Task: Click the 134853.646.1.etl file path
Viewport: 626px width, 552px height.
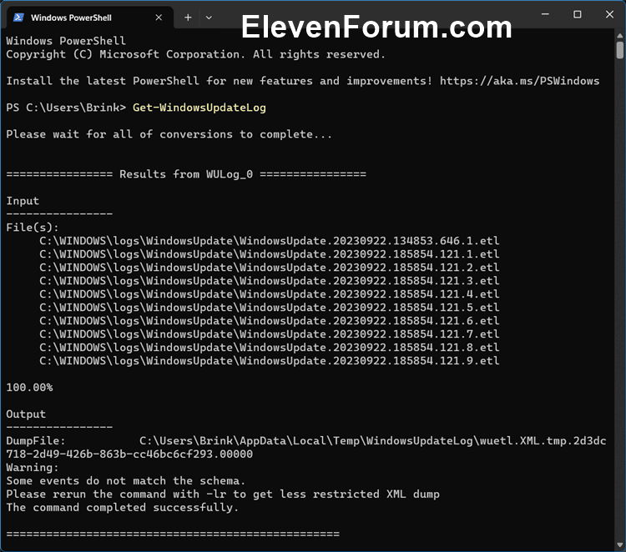Action: (x=269, y=241)
